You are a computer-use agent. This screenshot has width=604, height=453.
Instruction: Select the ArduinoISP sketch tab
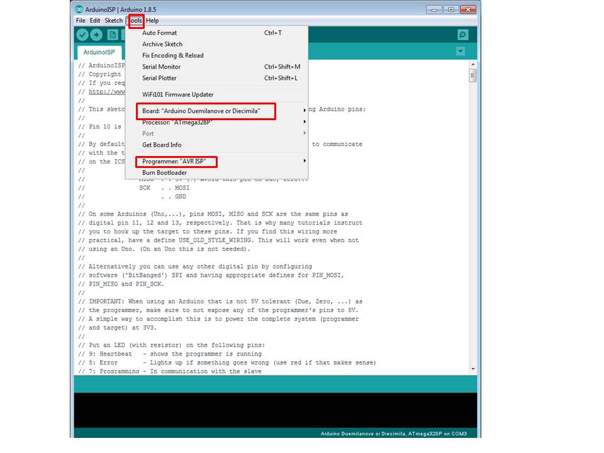coord(99,52)
